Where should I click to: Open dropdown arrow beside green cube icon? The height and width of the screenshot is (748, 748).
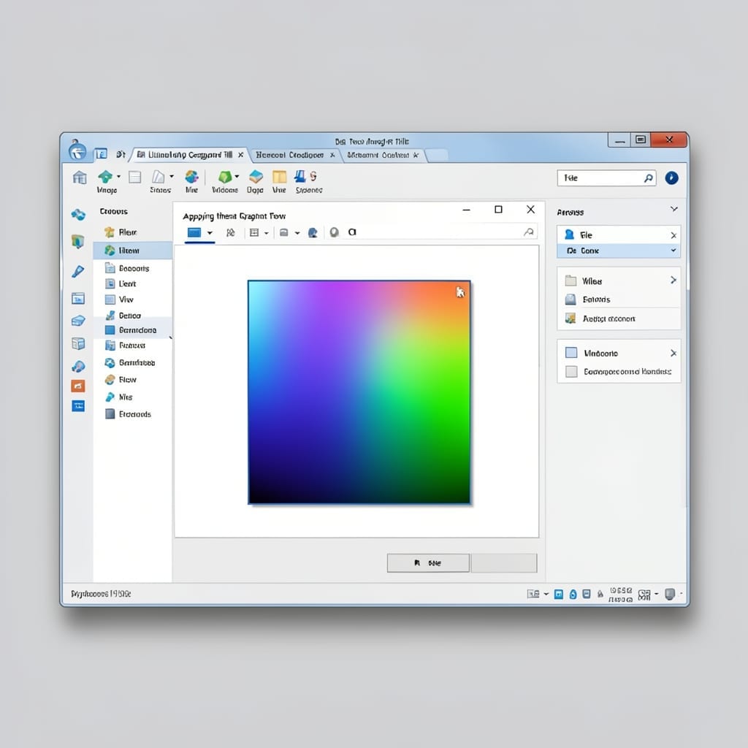(x=237, y=177)
